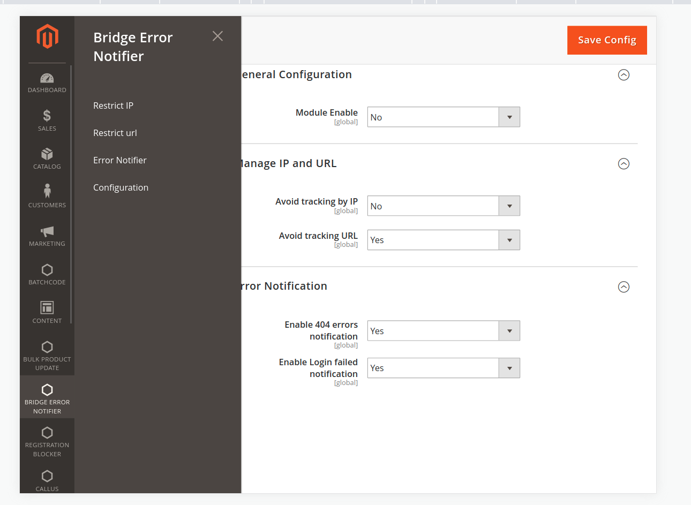
Task: Open the Module Enable dropdown
Action: pyautogui.click(x=443, y=117)
